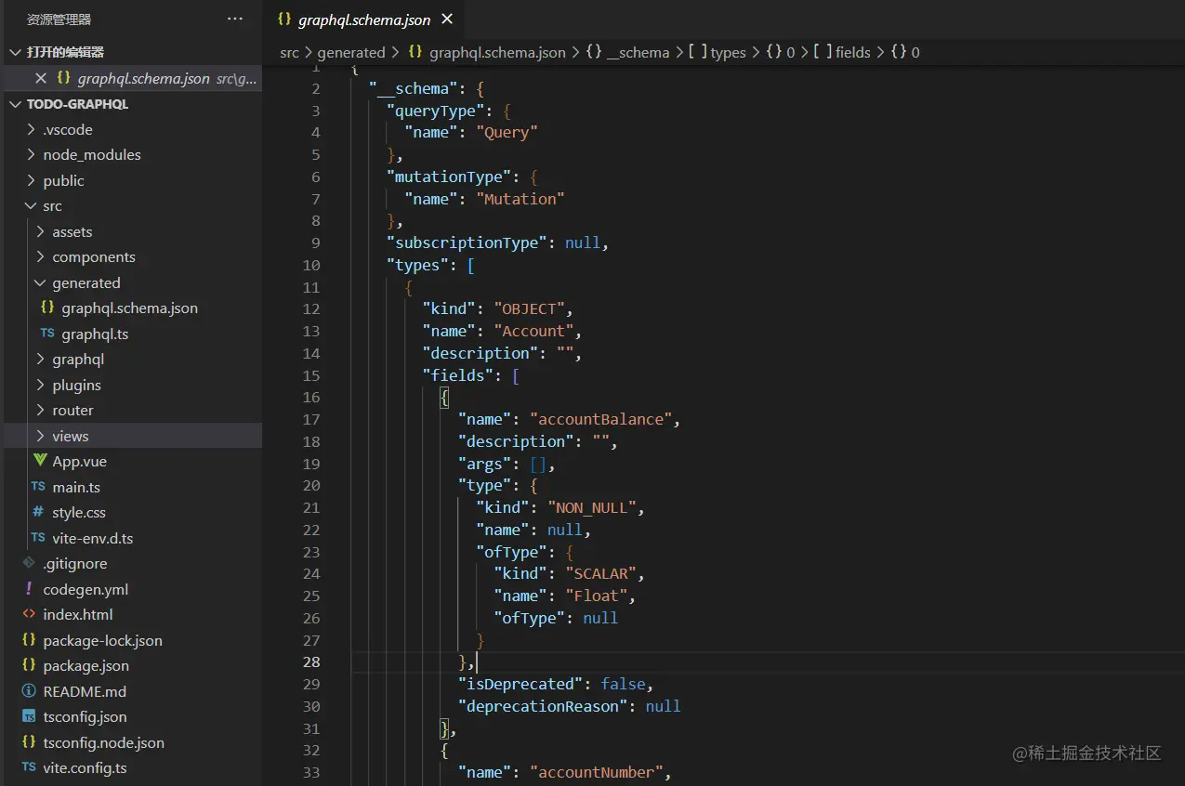Select the graphql.schema.json editor tab
Image resolution: width=1185 pixels, height=786 pixels.
362,20
